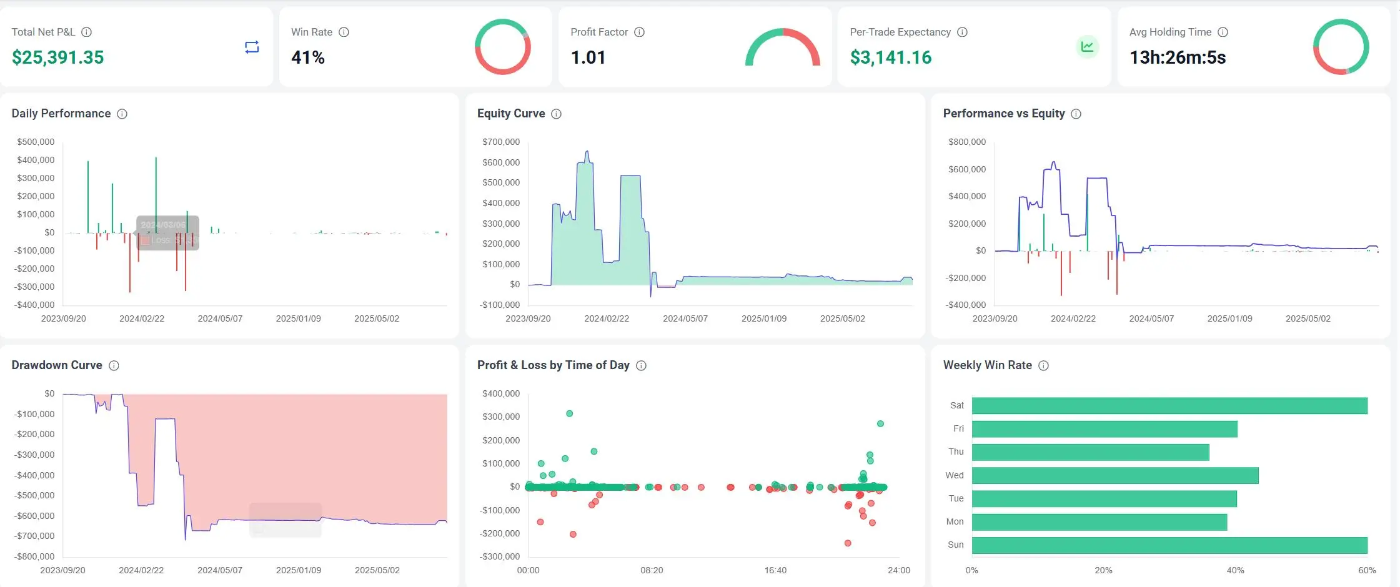The width and height of the screenshot is (1400, 587).
Task: Click info icon beside Performance vs Equity
Action: click(1076, 114)
